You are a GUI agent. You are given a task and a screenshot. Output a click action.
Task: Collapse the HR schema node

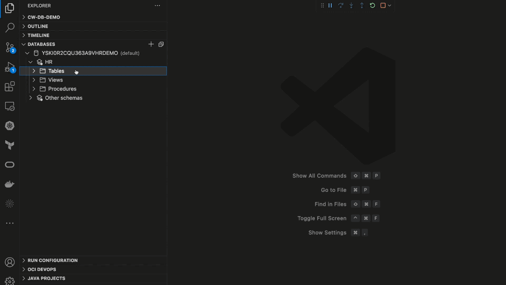30,61
